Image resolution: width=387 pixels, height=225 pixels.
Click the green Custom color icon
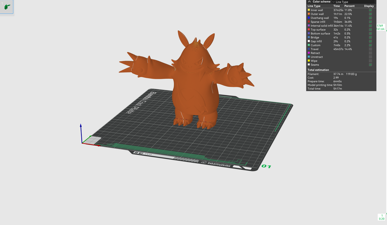click(309, 45)
